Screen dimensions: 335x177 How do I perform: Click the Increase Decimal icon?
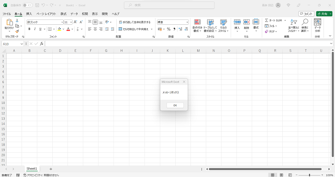(x=180, y=29)
